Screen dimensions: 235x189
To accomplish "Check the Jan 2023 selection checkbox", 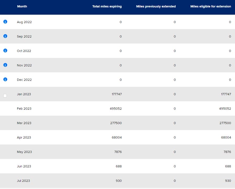I will tap(5, 96).
